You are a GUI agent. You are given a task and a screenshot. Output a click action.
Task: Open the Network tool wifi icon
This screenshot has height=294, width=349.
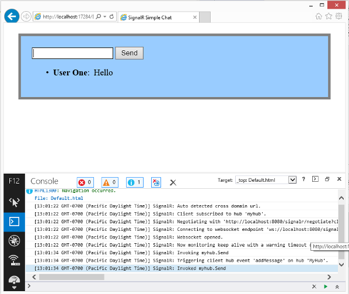click(x=14, y=260)
